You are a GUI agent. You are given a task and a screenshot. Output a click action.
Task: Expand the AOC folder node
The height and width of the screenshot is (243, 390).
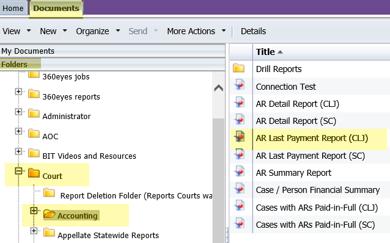point(18,131)
